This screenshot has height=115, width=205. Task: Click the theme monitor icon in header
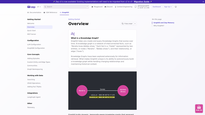[176, 7]
